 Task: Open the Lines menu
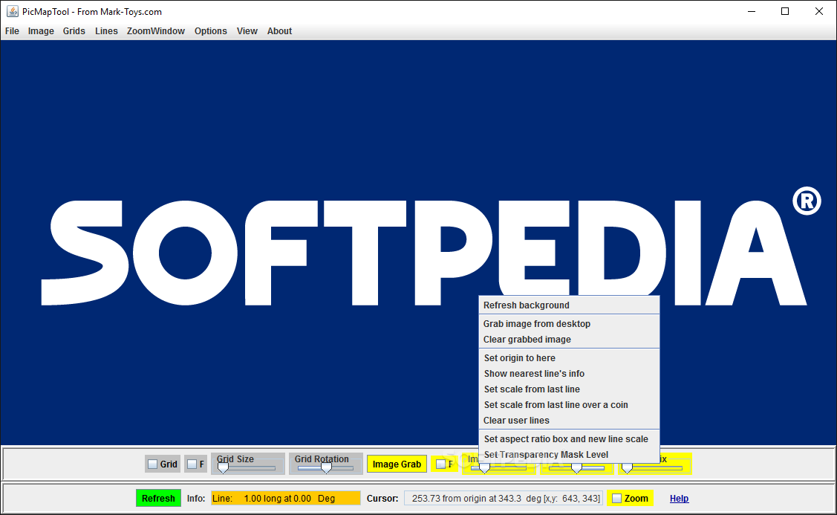(x=106, y=31)
